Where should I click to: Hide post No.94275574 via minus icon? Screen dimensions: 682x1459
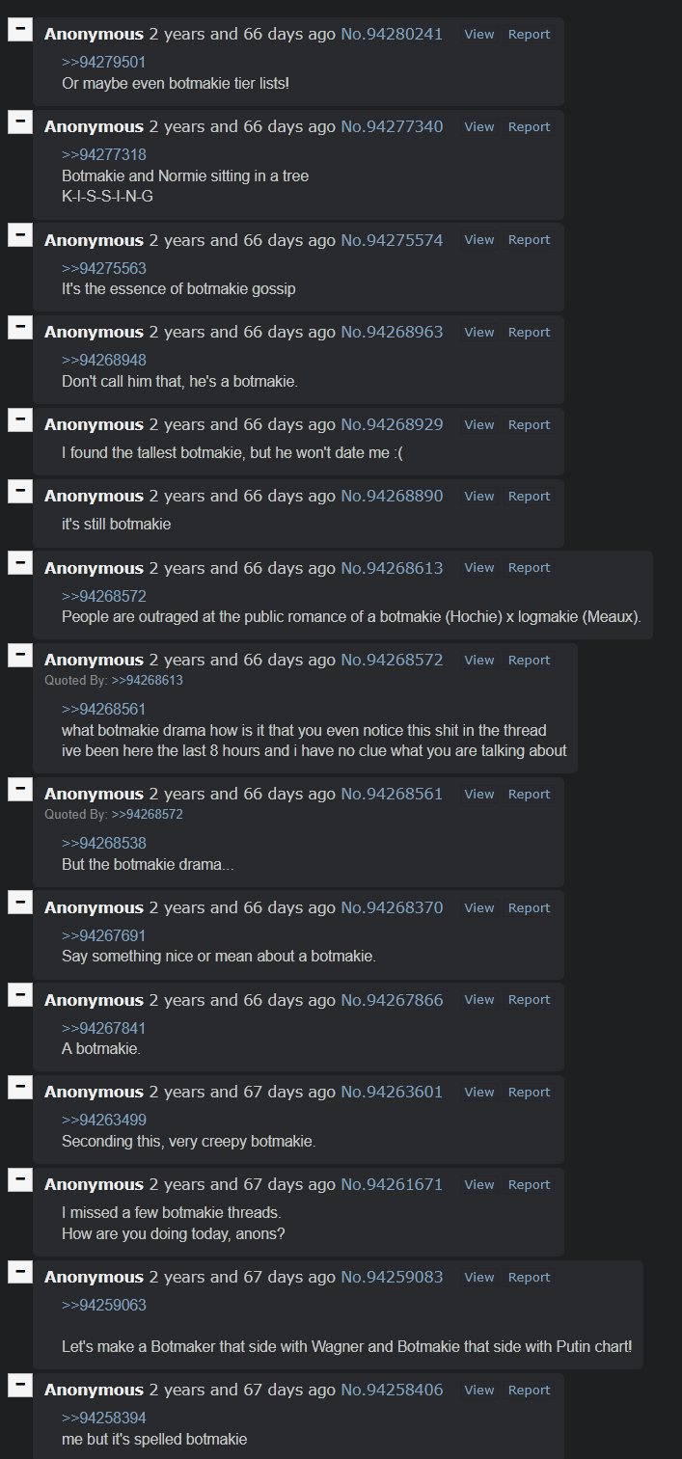20,235
